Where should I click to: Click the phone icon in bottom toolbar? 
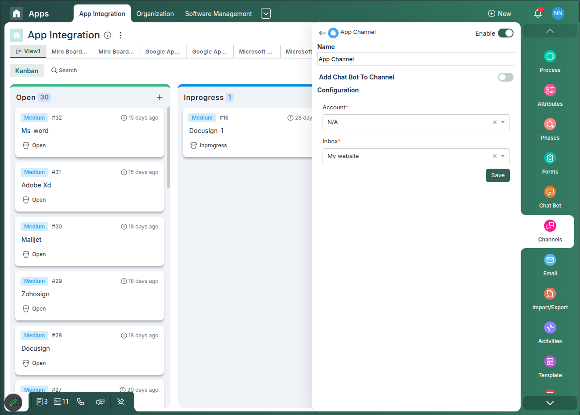[81, 402]
